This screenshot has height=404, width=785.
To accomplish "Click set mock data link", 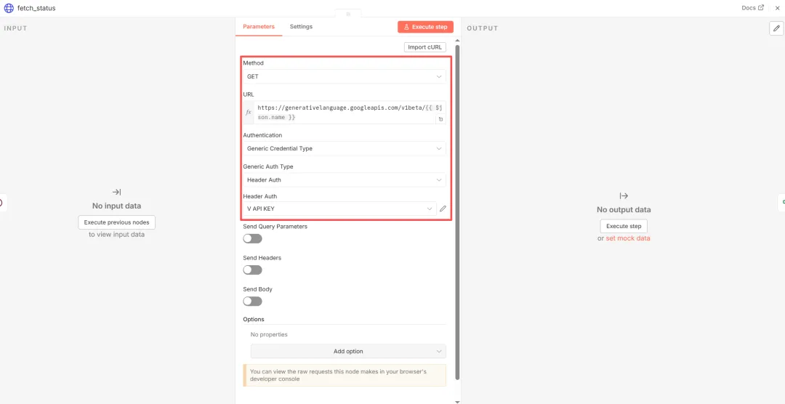I will click(x=628, y=238).
